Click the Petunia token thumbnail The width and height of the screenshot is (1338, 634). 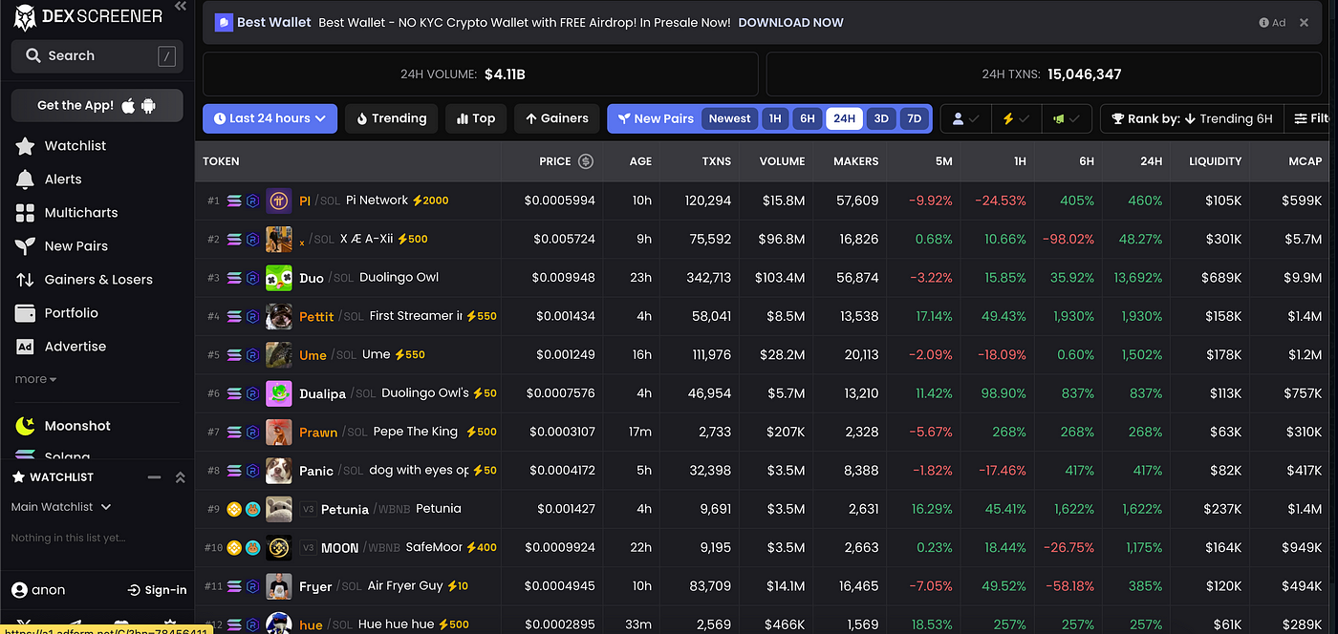click(x=279, y=509)
